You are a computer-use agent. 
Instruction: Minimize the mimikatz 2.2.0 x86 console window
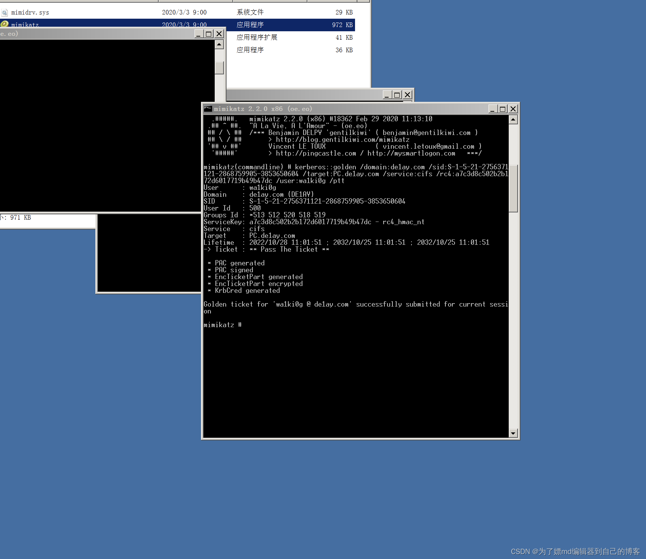click(492, 109)
